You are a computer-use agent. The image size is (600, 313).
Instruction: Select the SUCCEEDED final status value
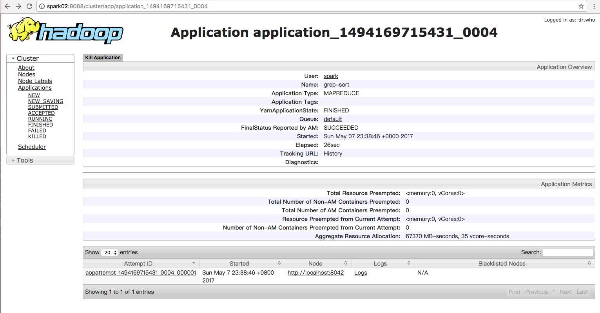point(341,128)
